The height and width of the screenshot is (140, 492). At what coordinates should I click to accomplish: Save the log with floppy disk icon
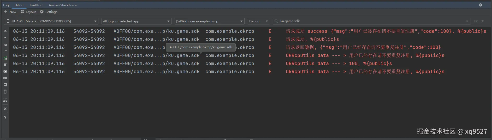(5, 85)
